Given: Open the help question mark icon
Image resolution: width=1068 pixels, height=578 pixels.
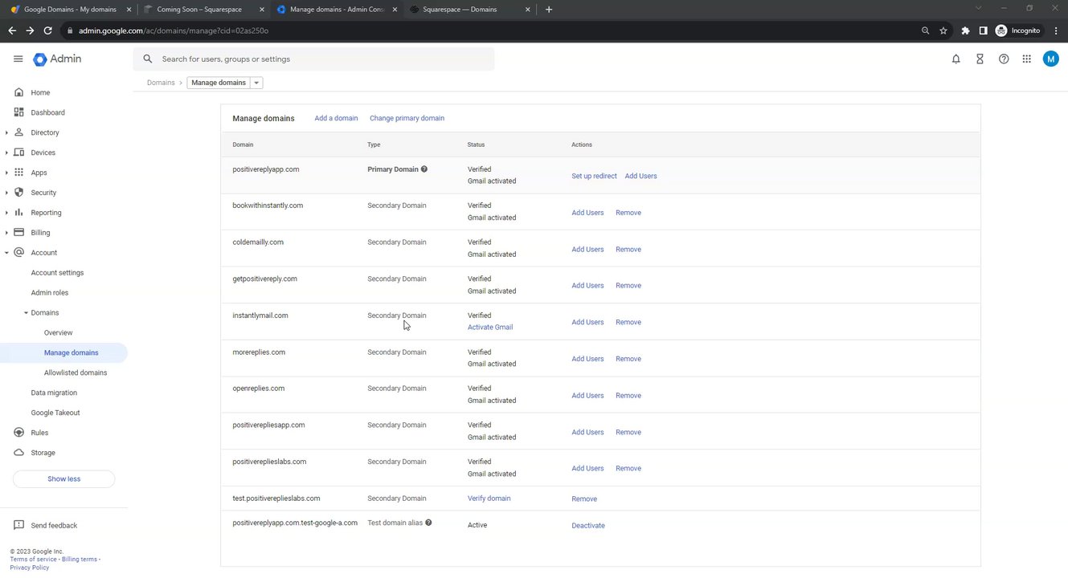Looking at the screenshot, I should (x=1004, y=59).
